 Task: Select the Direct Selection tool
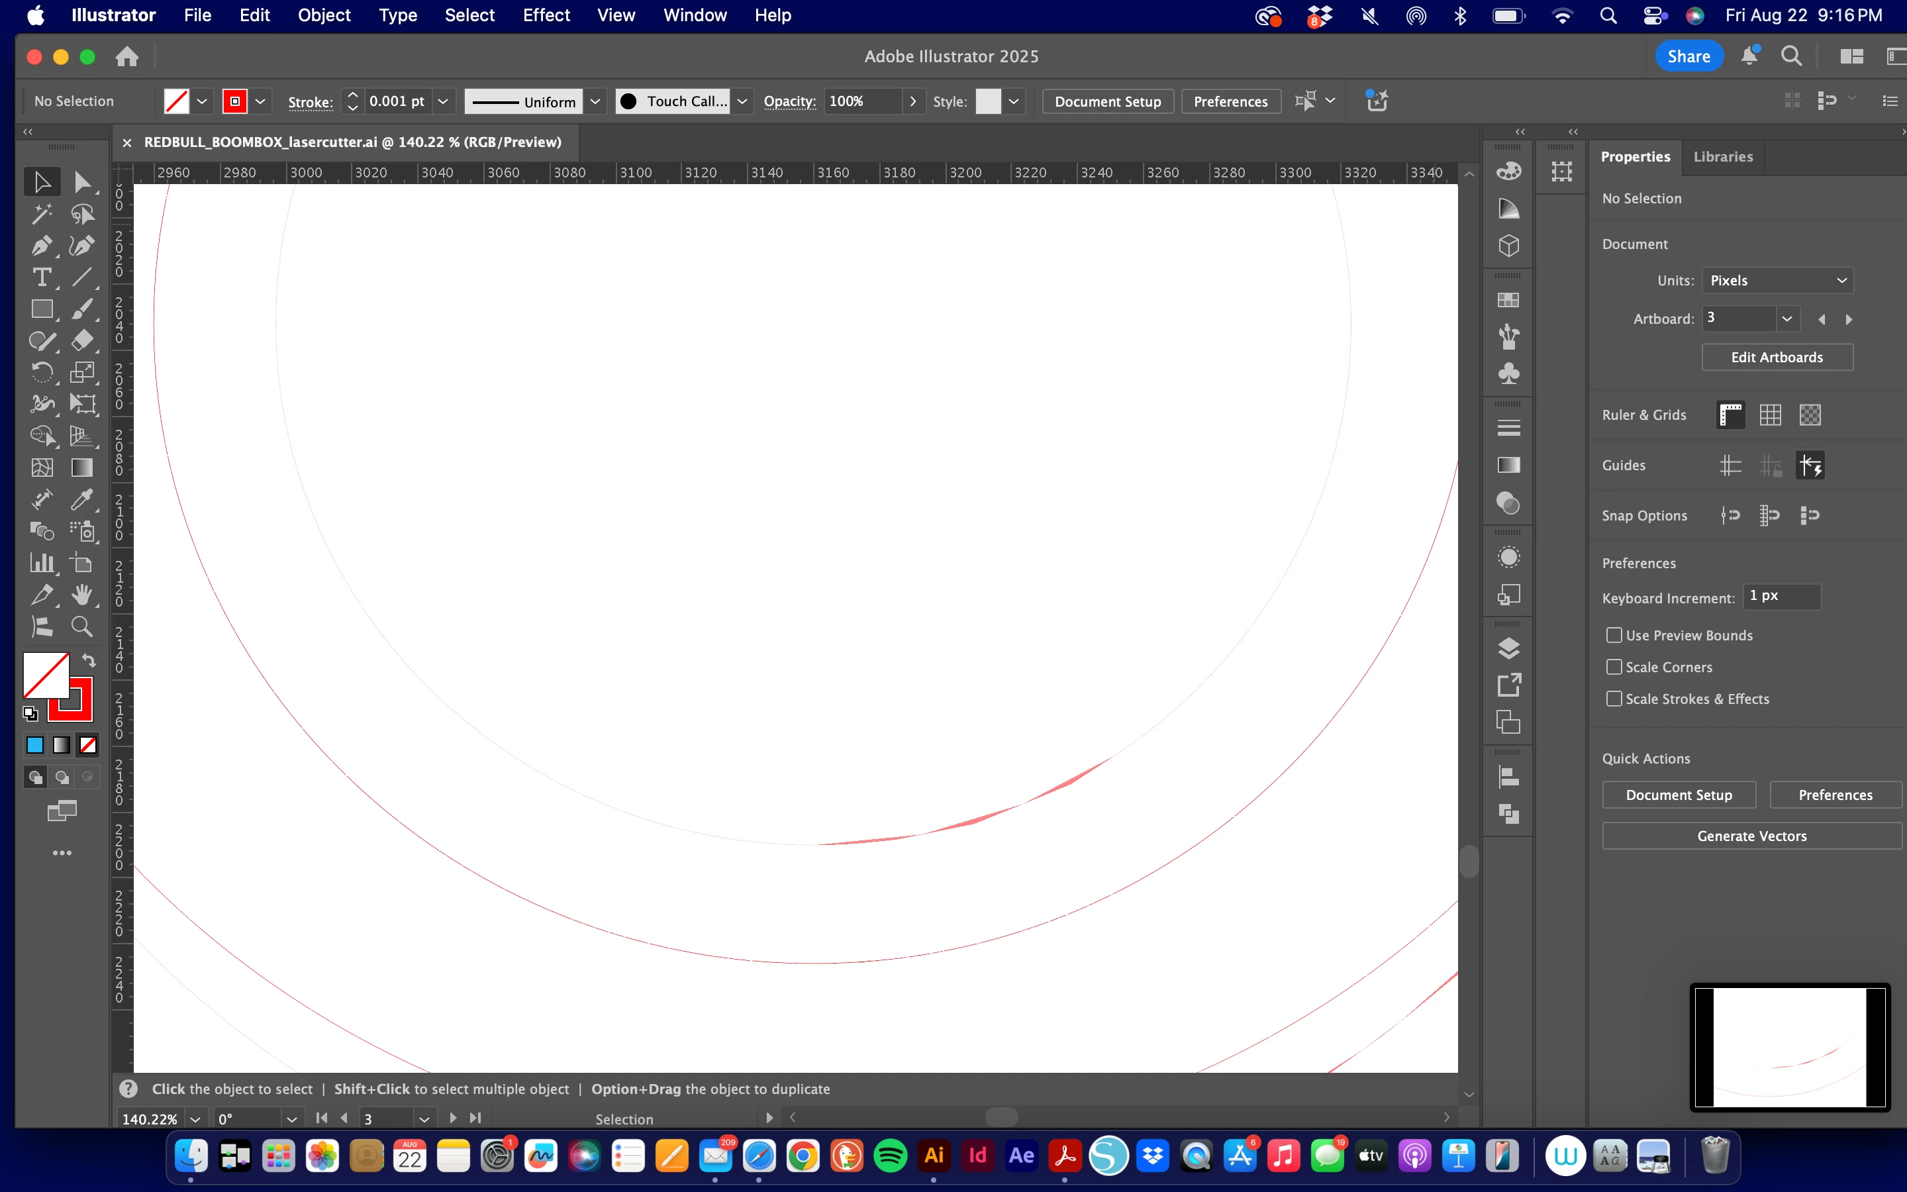click(x=82, y=182)
